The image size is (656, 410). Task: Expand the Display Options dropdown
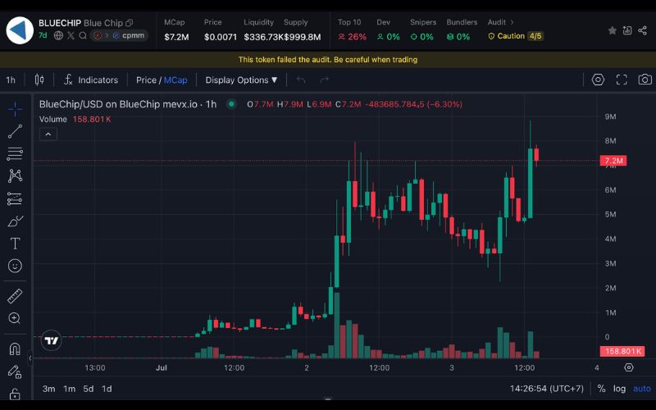point(241,80)
